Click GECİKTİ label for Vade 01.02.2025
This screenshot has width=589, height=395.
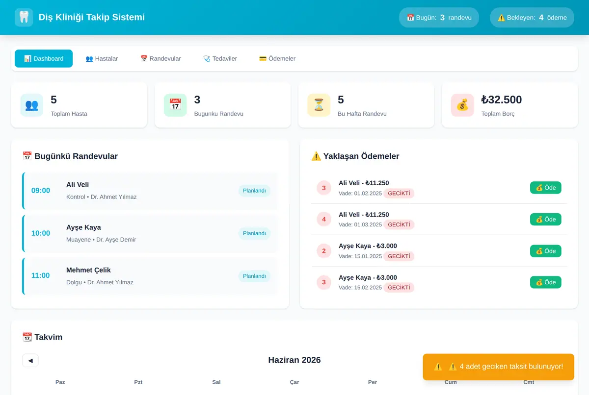[399, 194]
